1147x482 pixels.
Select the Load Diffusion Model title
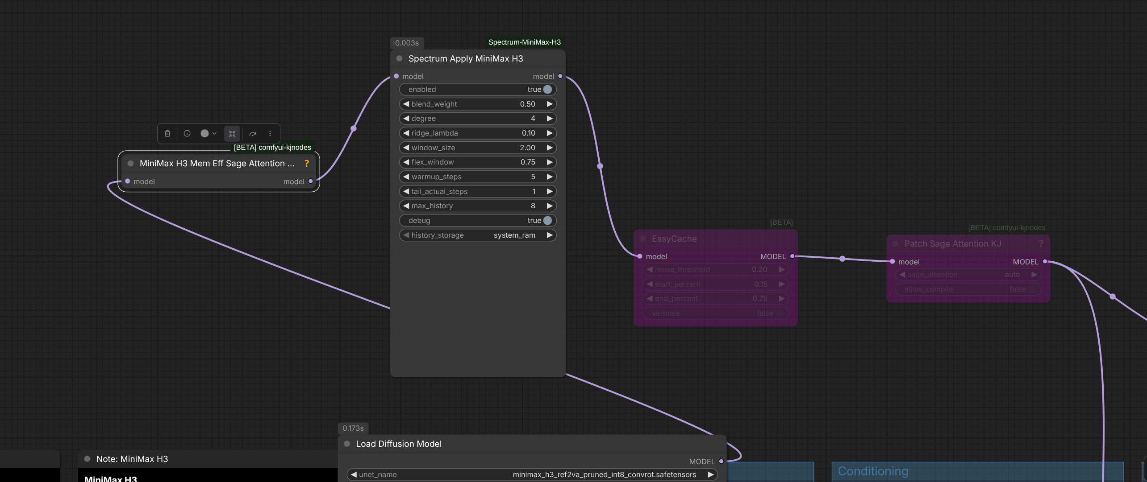[399, 444]
